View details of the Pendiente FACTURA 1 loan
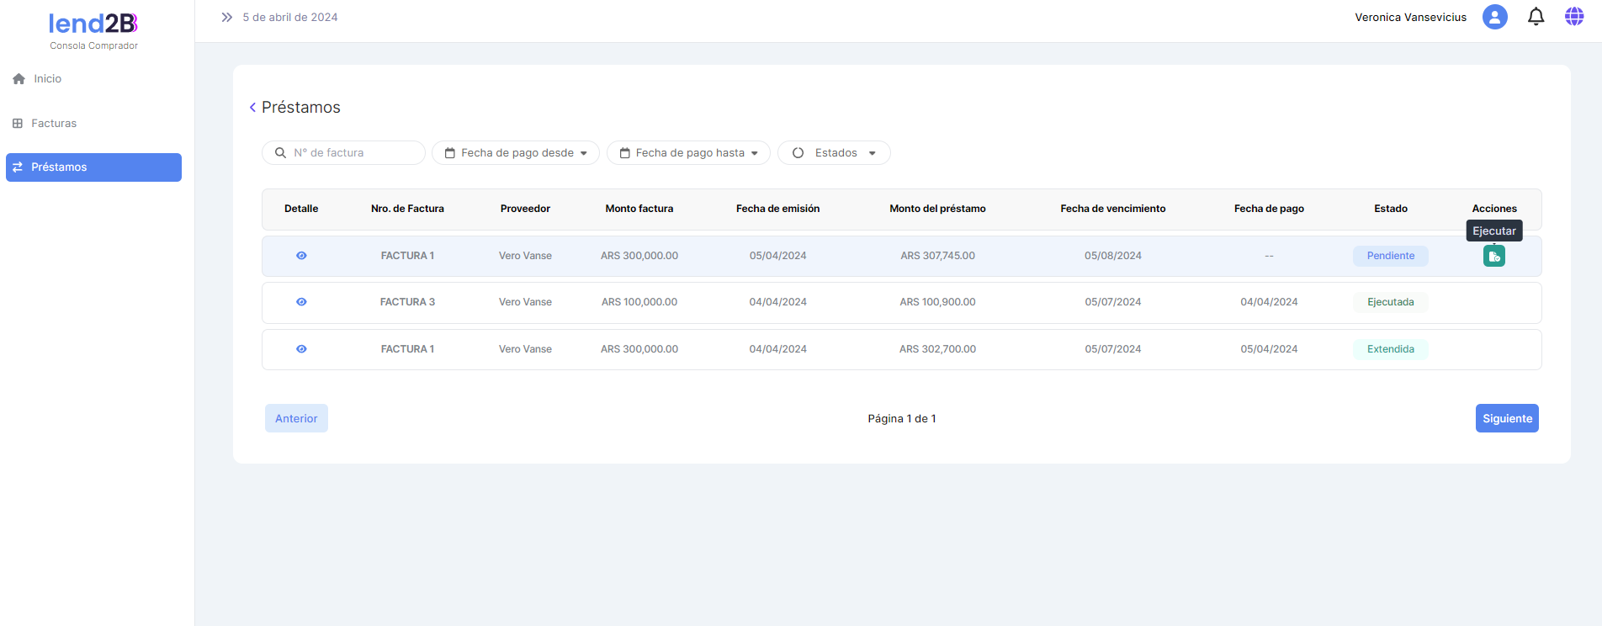 (x=301, y=256)
